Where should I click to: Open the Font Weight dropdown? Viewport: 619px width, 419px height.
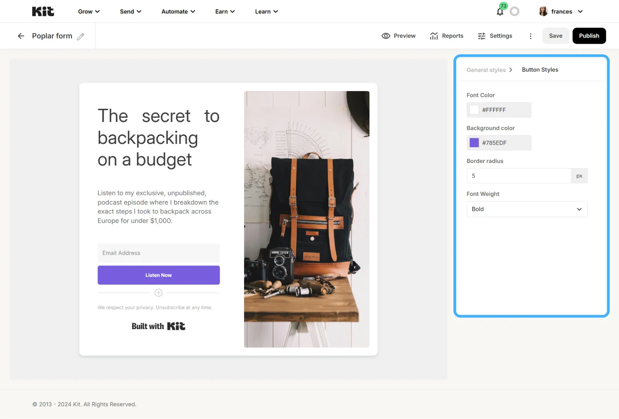pyautogui.click(x=527, y=209)
